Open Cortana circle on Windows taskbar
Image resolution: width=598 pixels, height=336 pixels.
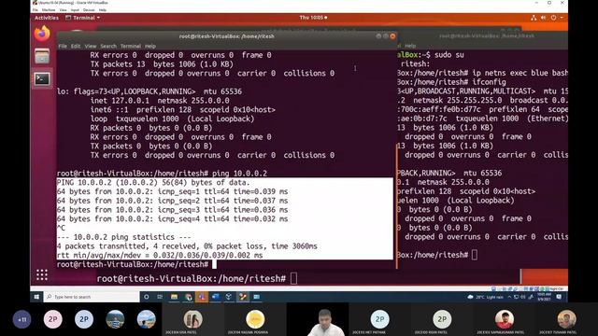(146, 297)
